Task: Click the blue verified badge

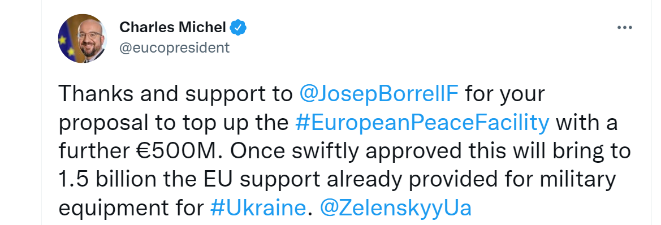Action: (x=238, y=28)
